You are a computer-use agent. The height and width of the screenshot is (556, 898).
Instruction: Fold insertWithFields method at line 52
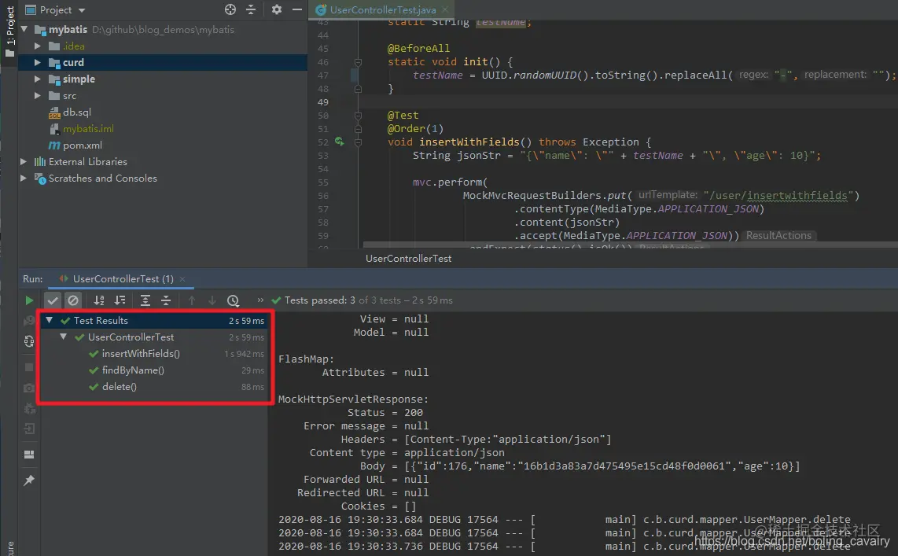[x=358, y=142]
